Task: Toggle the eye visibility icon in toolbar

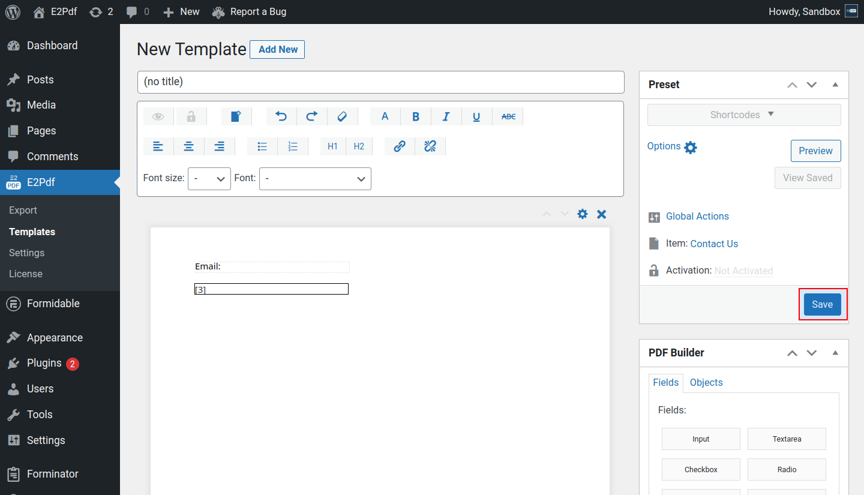Action: (x=158, y=116)
